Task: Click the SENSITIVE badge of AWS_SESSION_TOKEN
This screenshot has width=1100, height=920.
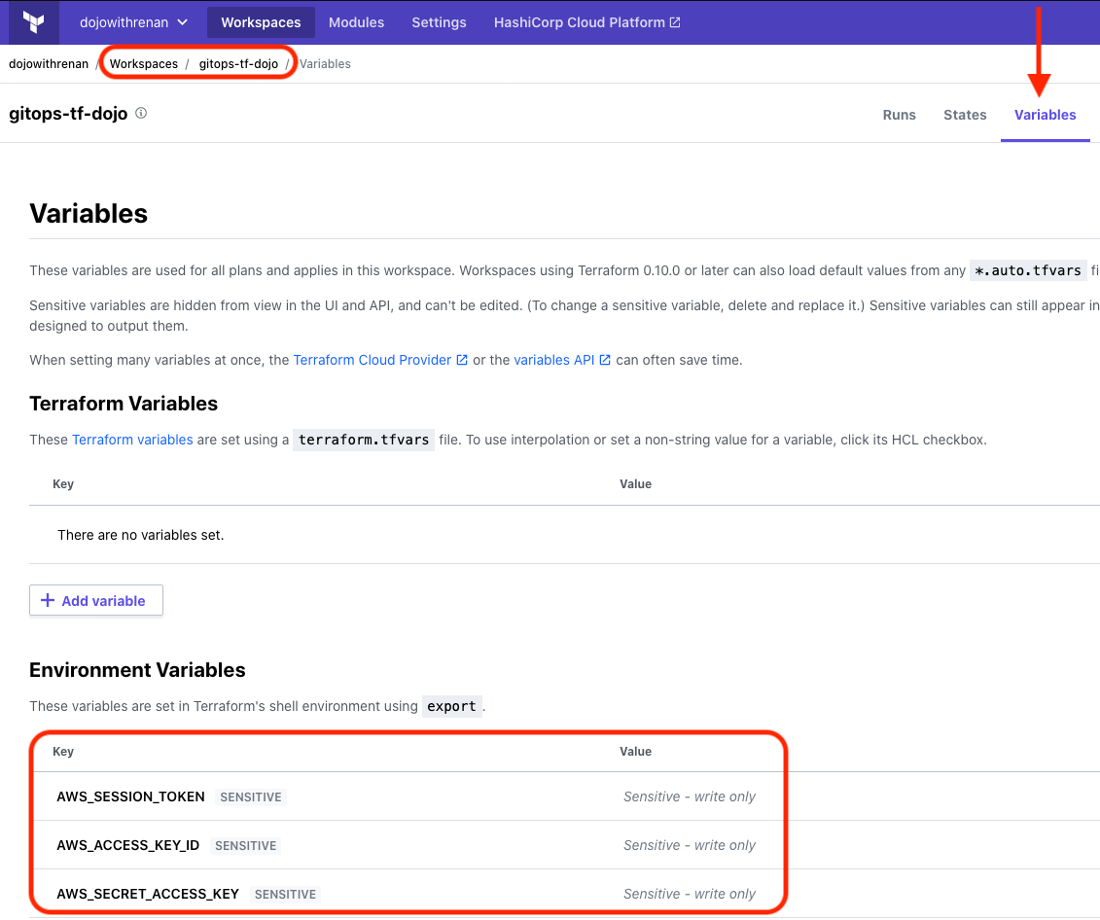Action: click(x=251, y=797)
